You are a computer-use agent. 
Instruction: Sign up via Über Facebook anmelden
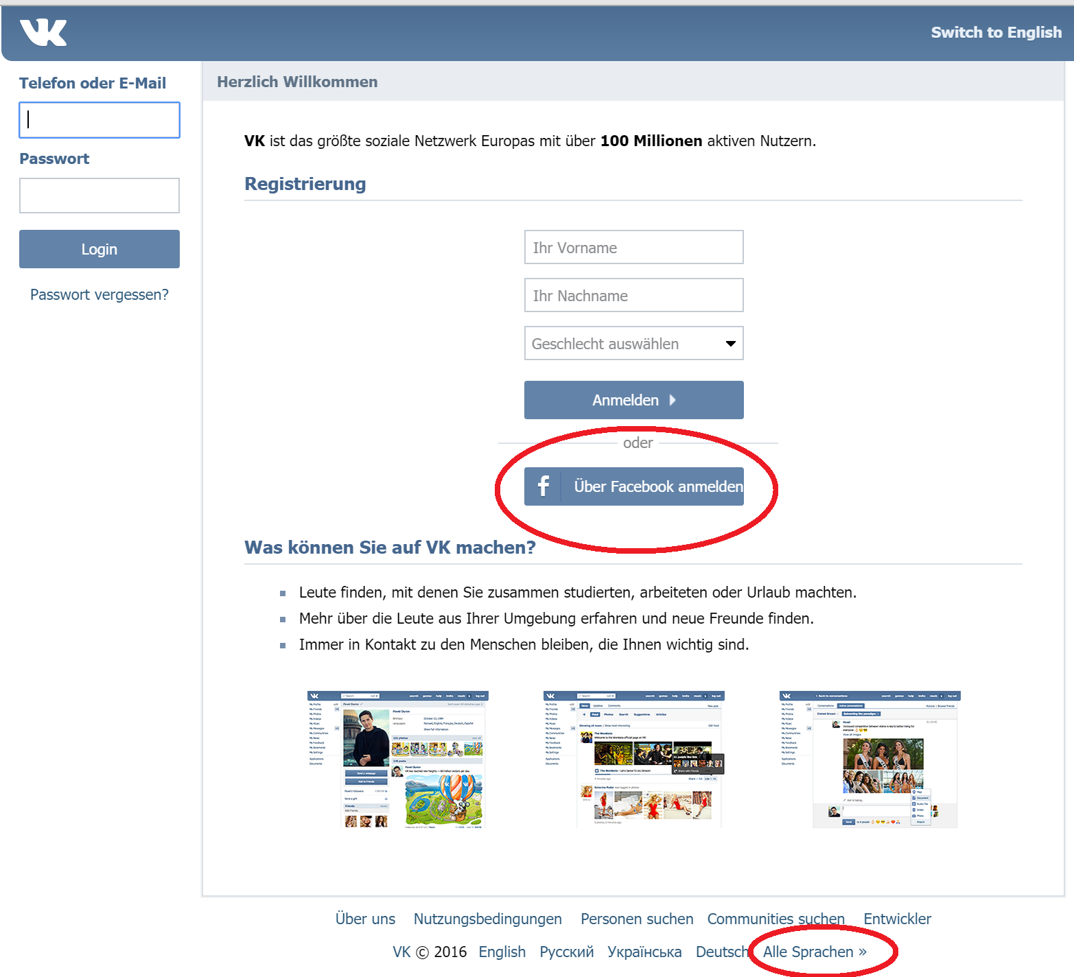point(657,486)
